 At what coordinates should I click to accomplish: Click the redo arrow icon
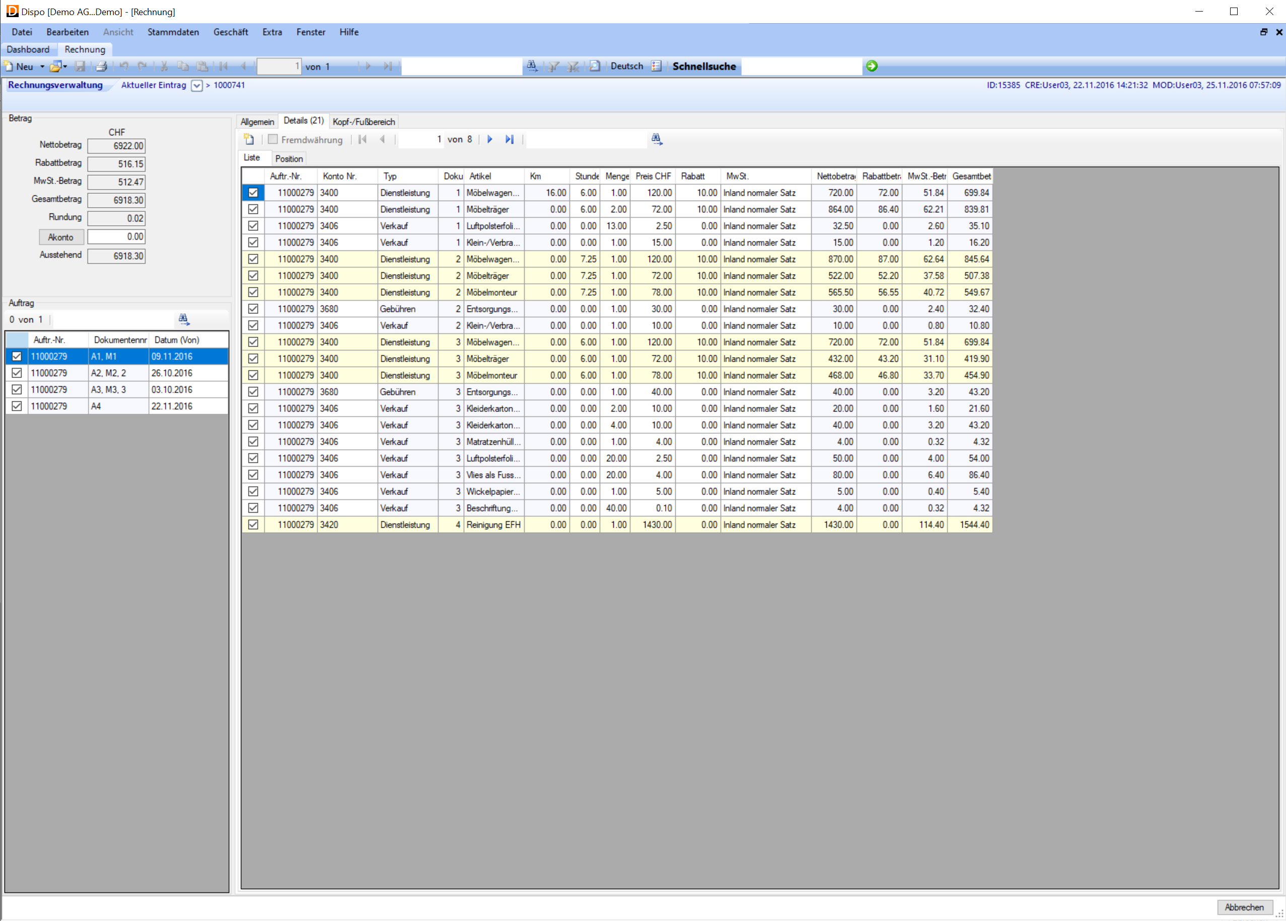[142, 66]
